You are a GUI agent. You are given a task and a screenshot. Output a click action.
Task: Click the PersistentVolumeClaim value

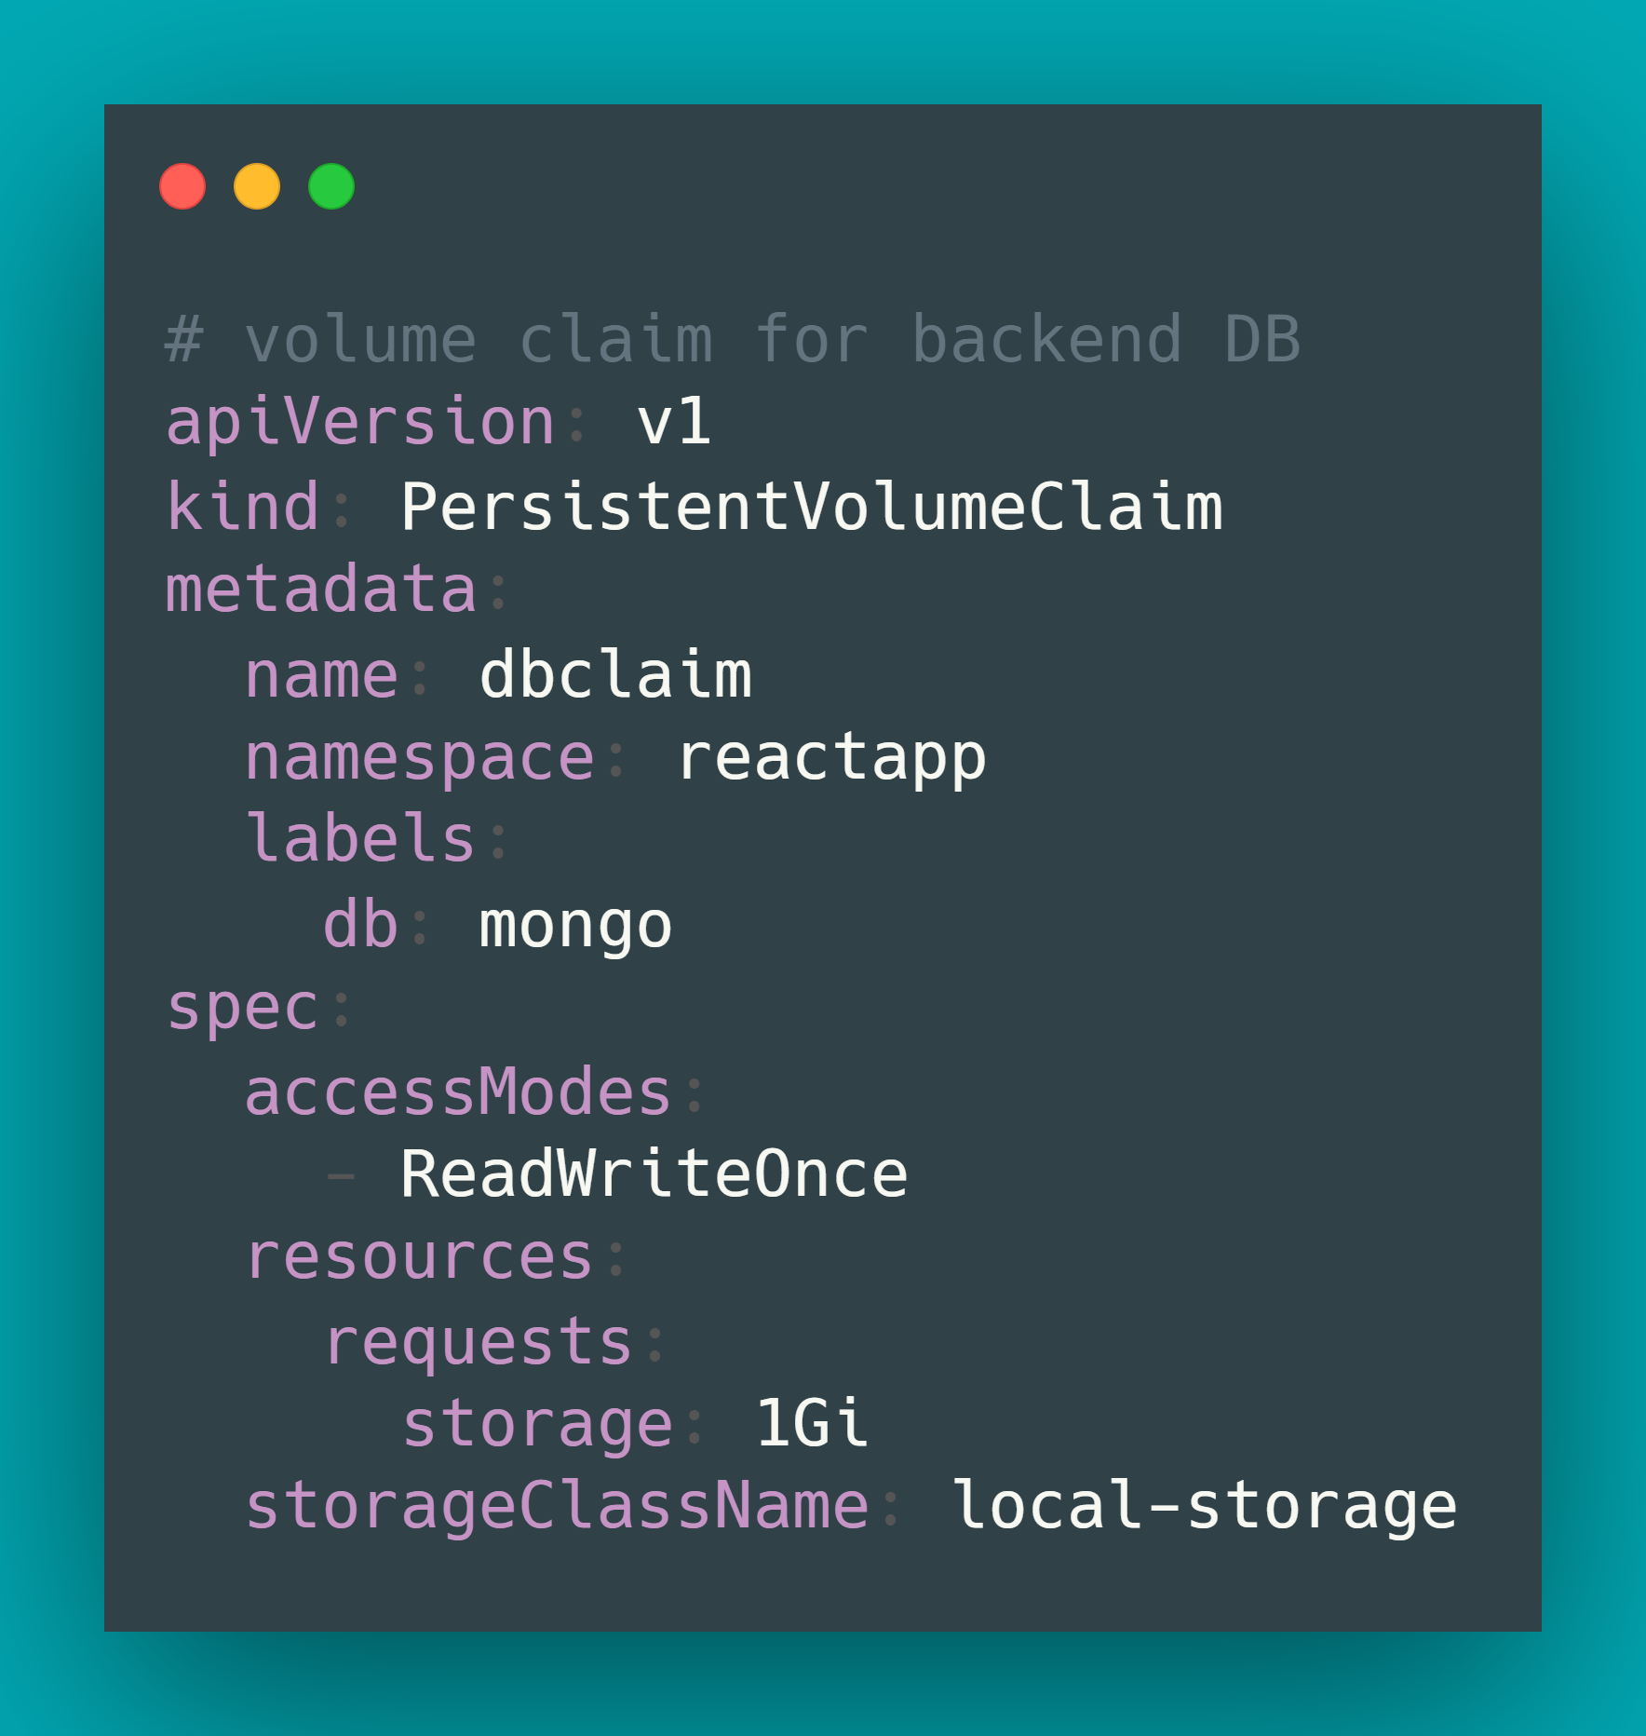point(812,507)
